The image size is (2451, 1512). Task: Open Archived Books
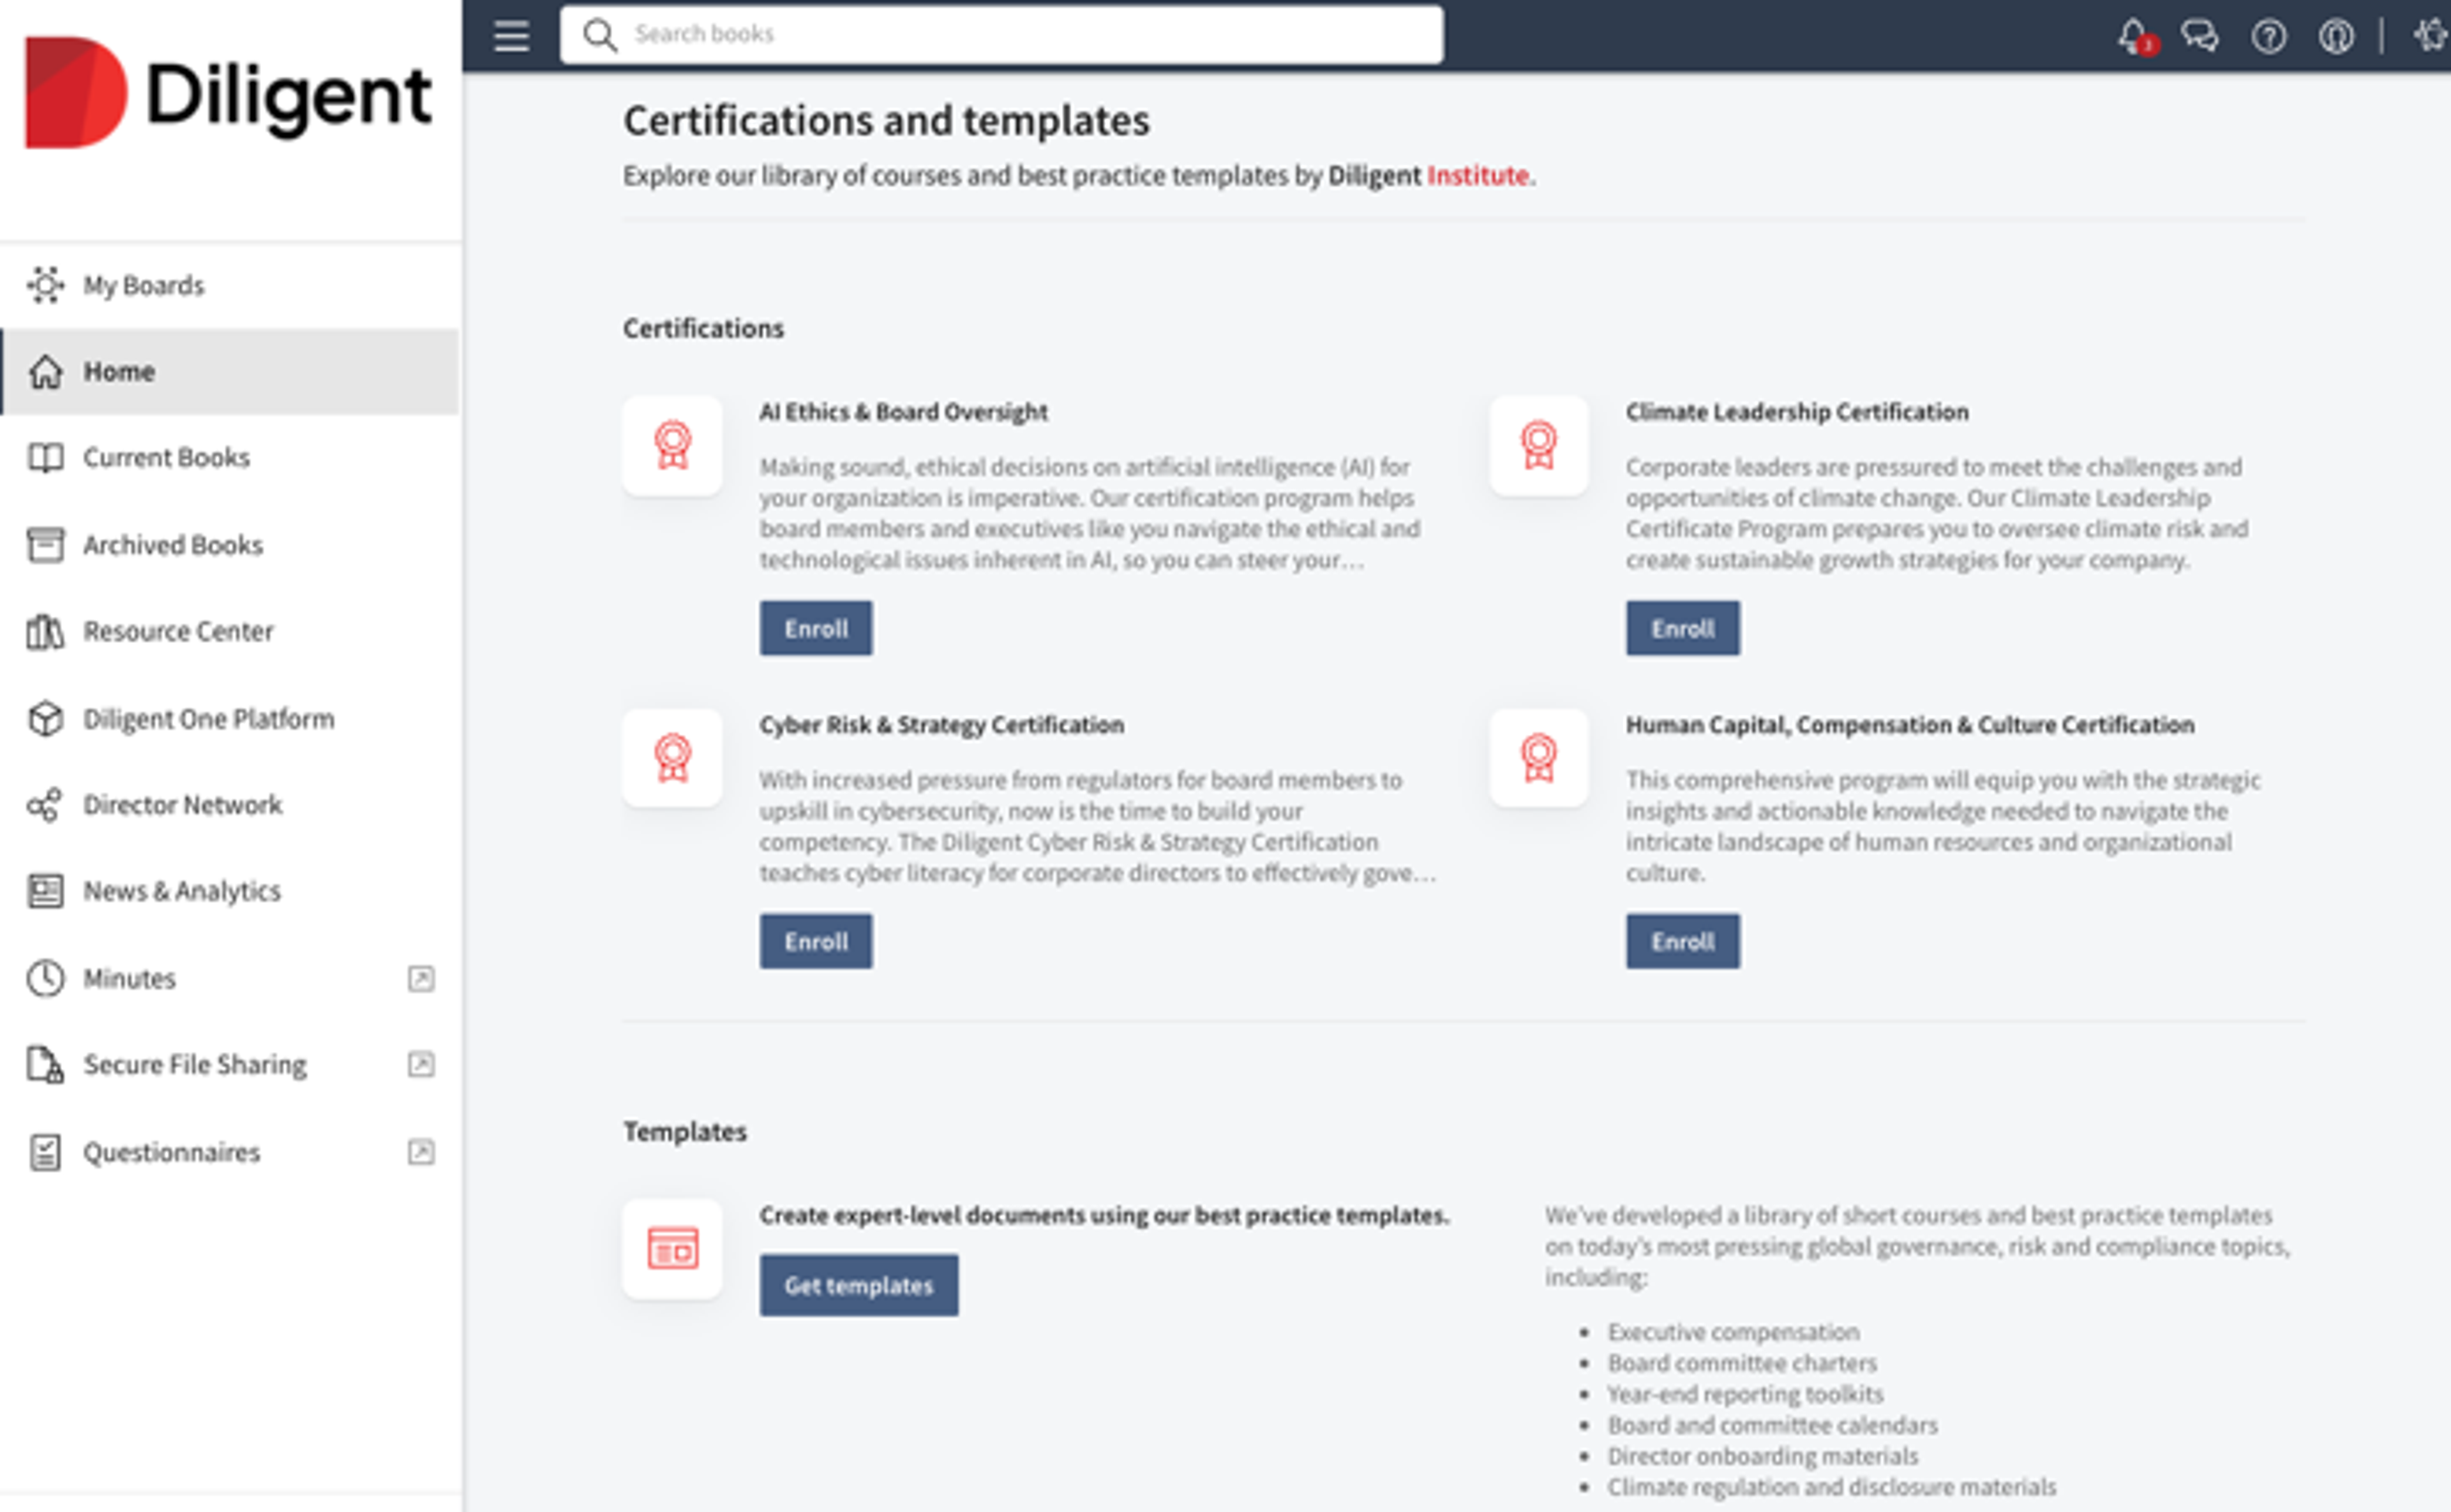tap(230, 545)
